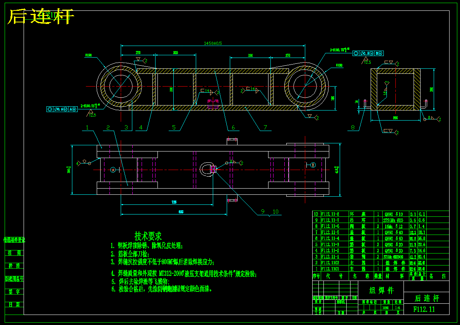Click the 技术要求 heading
The width and height of the screenshot is (460, 325).
148,236
